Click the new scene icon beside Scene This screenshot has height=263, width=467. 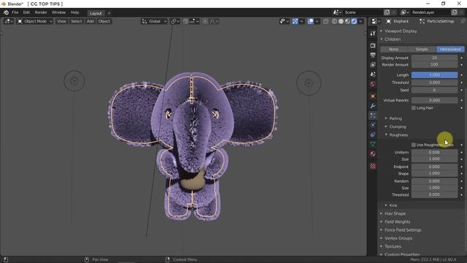(x=387, y=12)
